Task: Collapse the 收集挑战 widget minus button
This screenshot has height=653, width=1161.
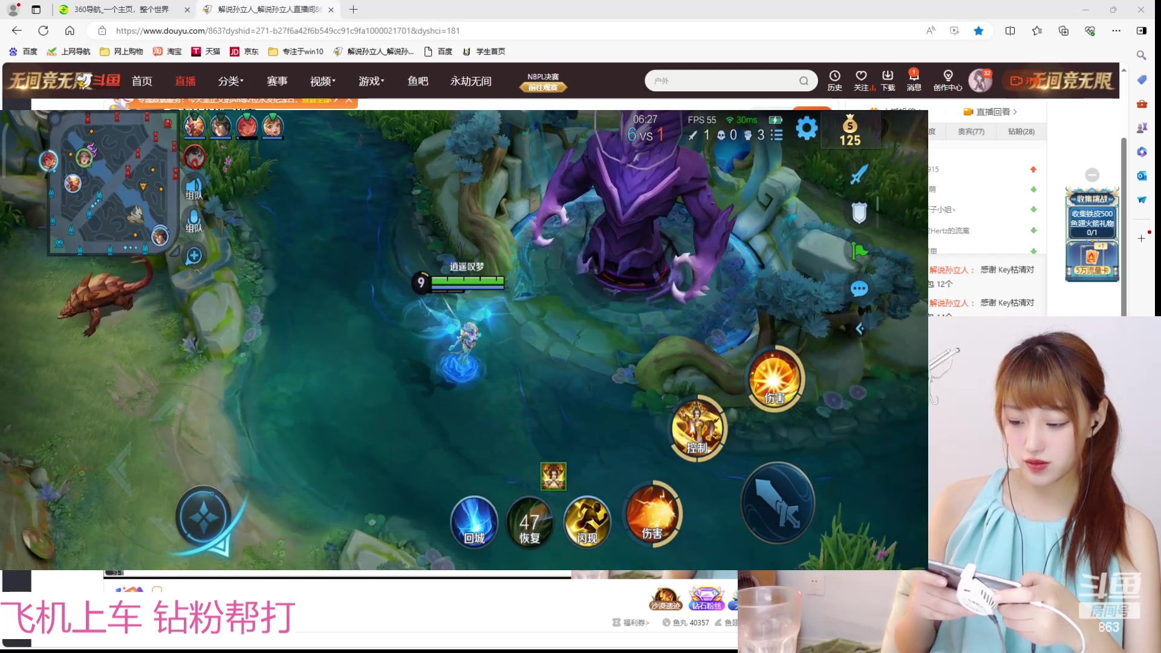Action: coord(1092,175)
